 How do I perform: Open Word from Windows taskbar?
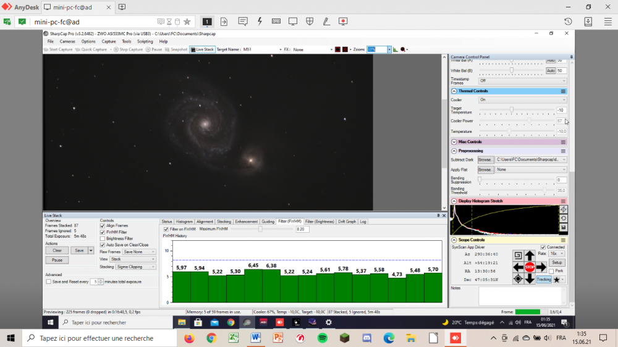coord(256,338)
